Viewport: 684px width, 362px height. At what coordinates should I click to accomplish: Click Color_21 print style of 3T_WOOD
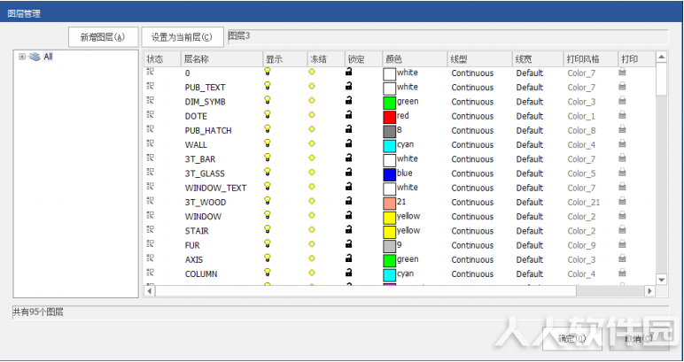[x=584, y=202]
